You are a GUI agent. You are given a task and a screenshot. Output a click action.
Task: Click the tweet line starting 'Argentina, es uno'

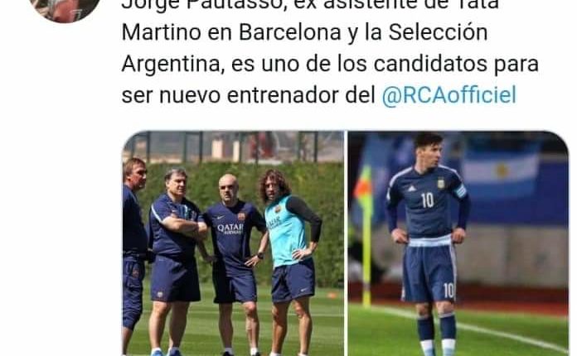pyautogui.click(x=330, y=65)
